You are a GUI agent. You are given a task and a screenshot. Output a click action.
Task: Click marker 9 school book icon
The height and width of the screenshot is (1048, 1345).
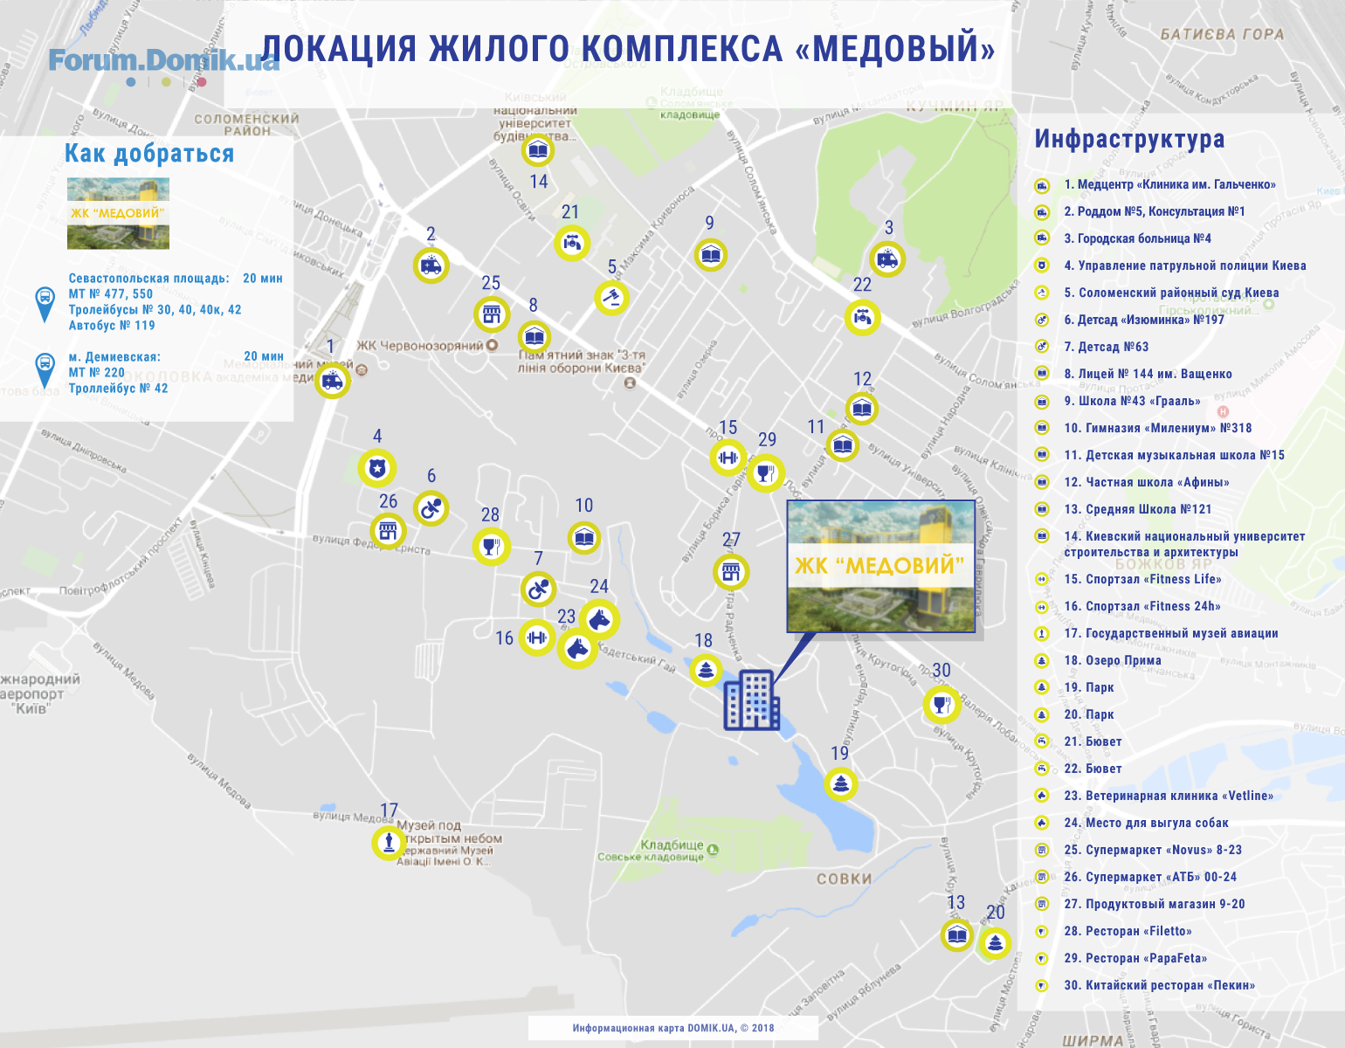[x=711, y=255]
